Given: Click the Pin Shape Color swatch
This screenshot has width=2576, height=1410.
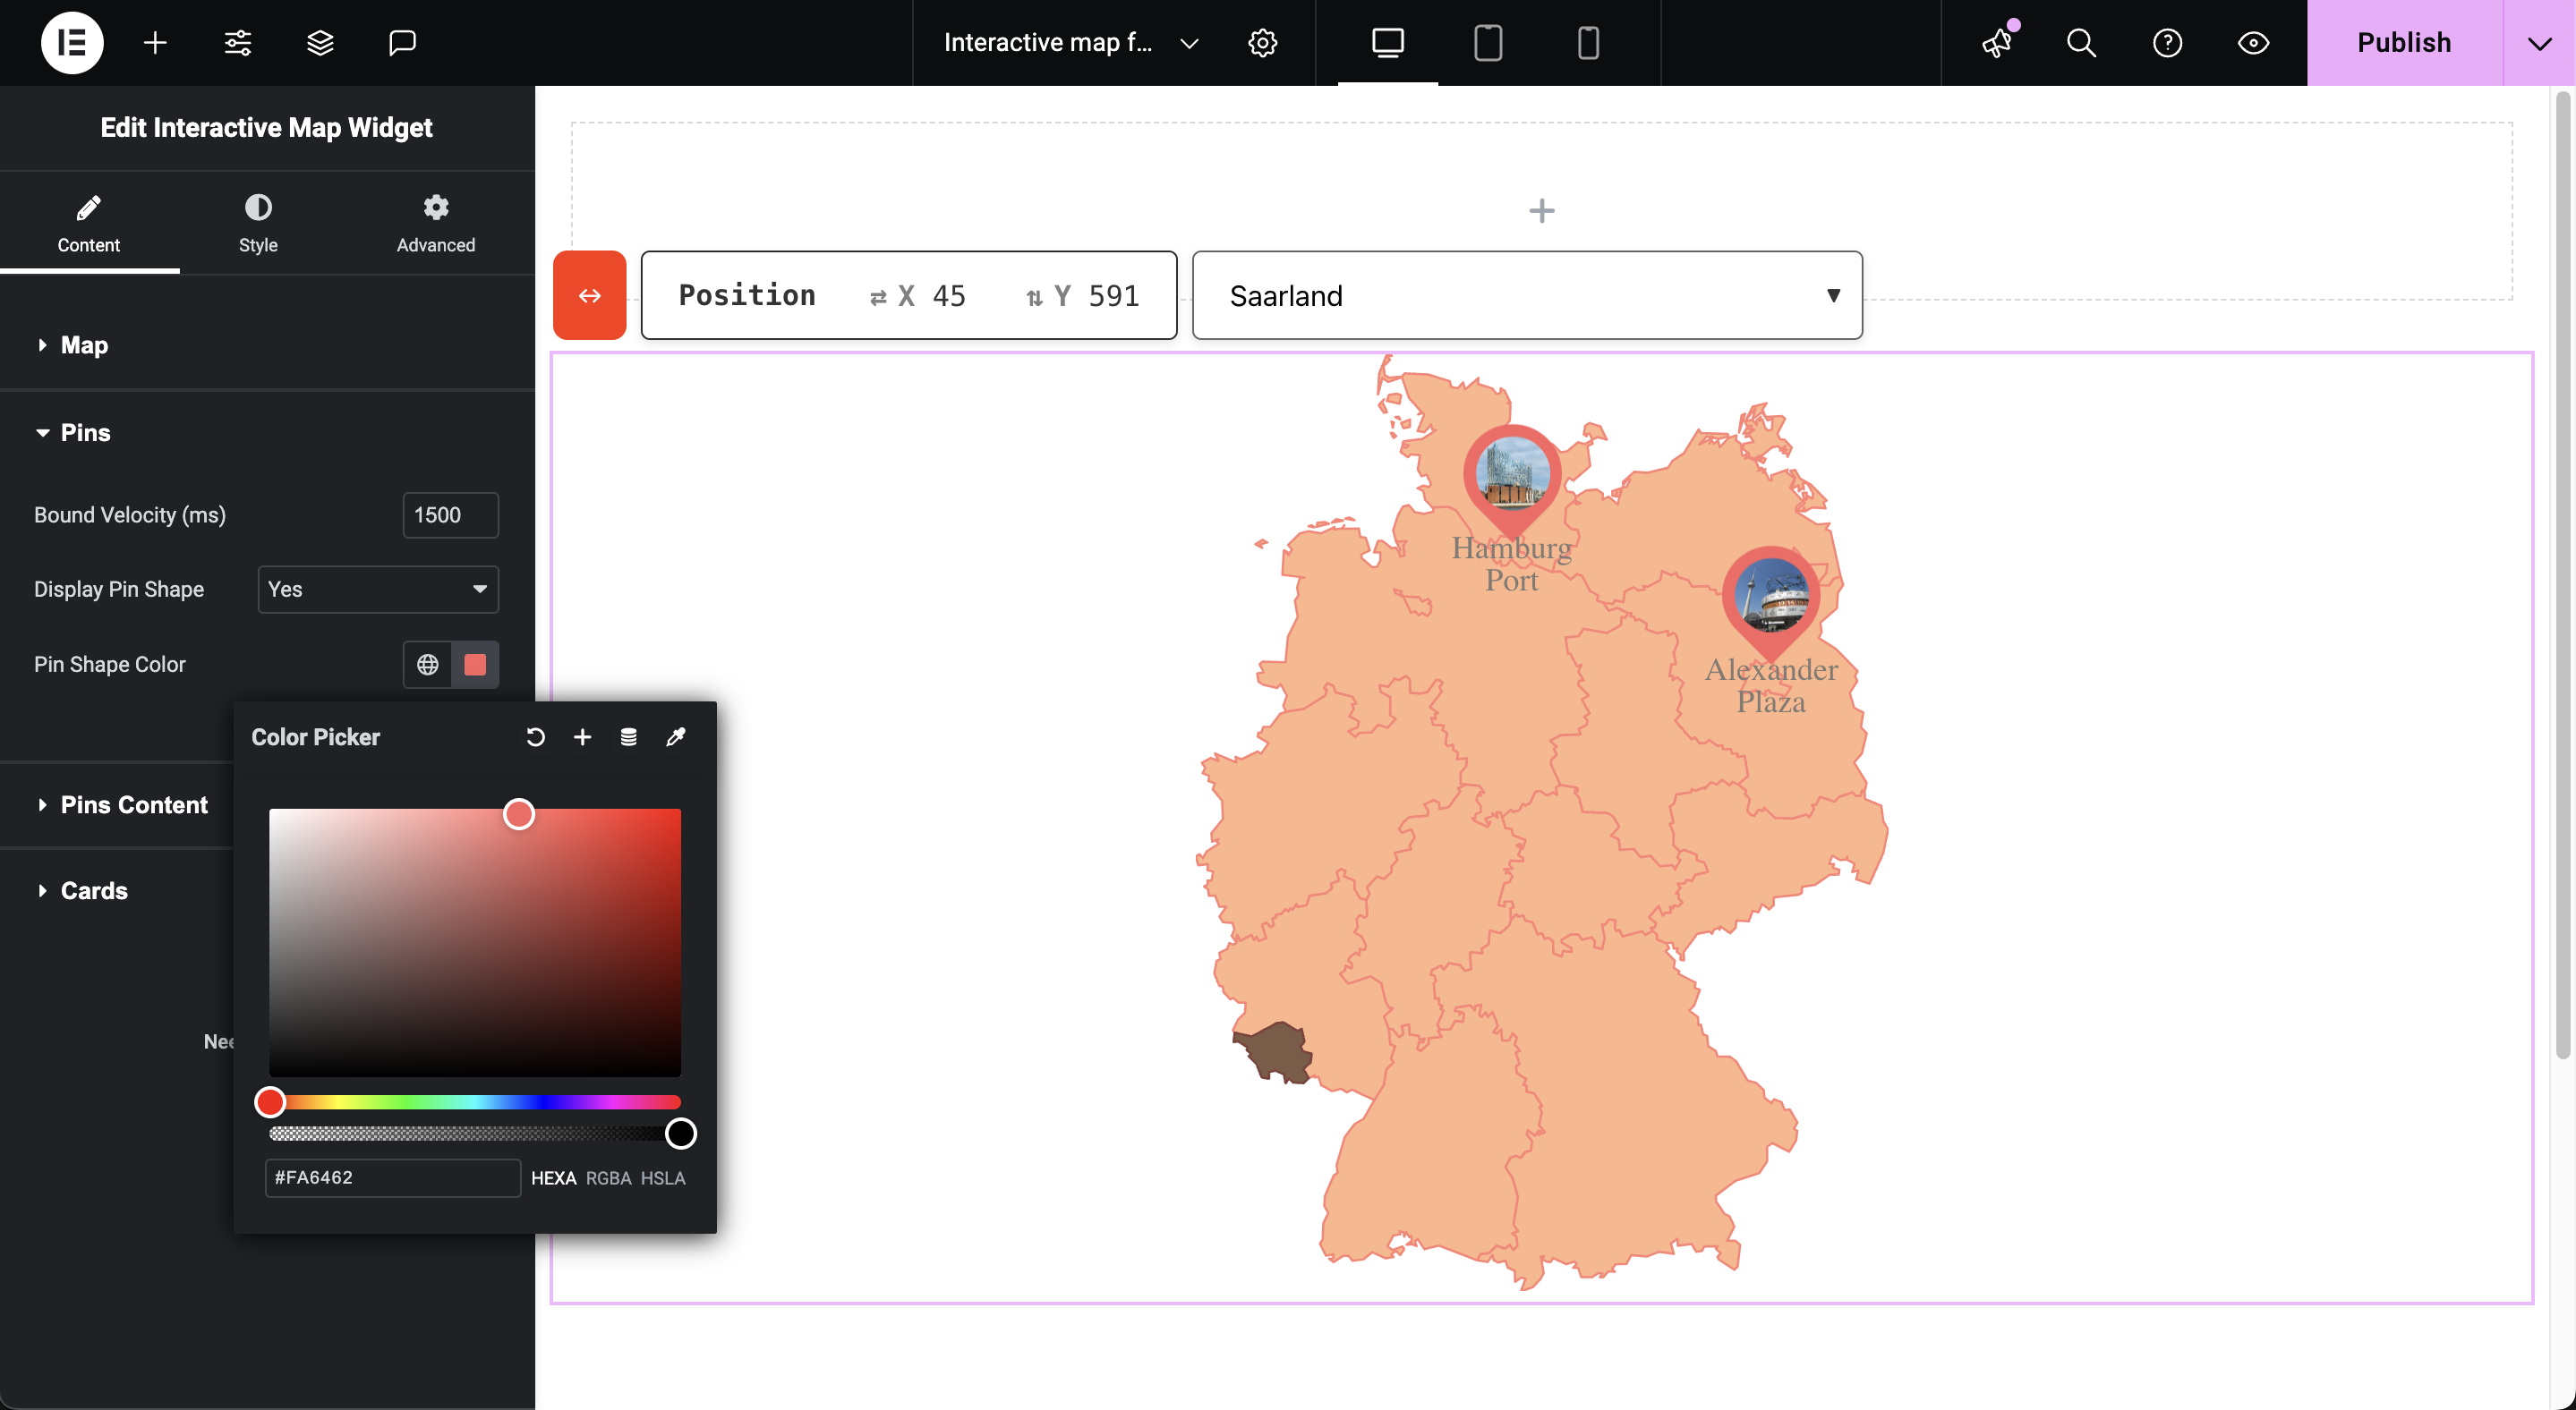Looking at the screenshot, I should pyautogui.click(x=475, y=665).
